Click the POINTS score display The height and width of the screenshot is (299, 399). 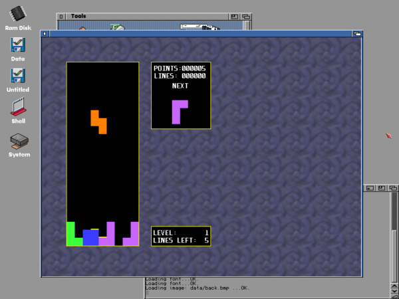point(180,68)
